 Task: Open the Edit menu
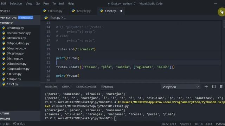click(3, 3)
